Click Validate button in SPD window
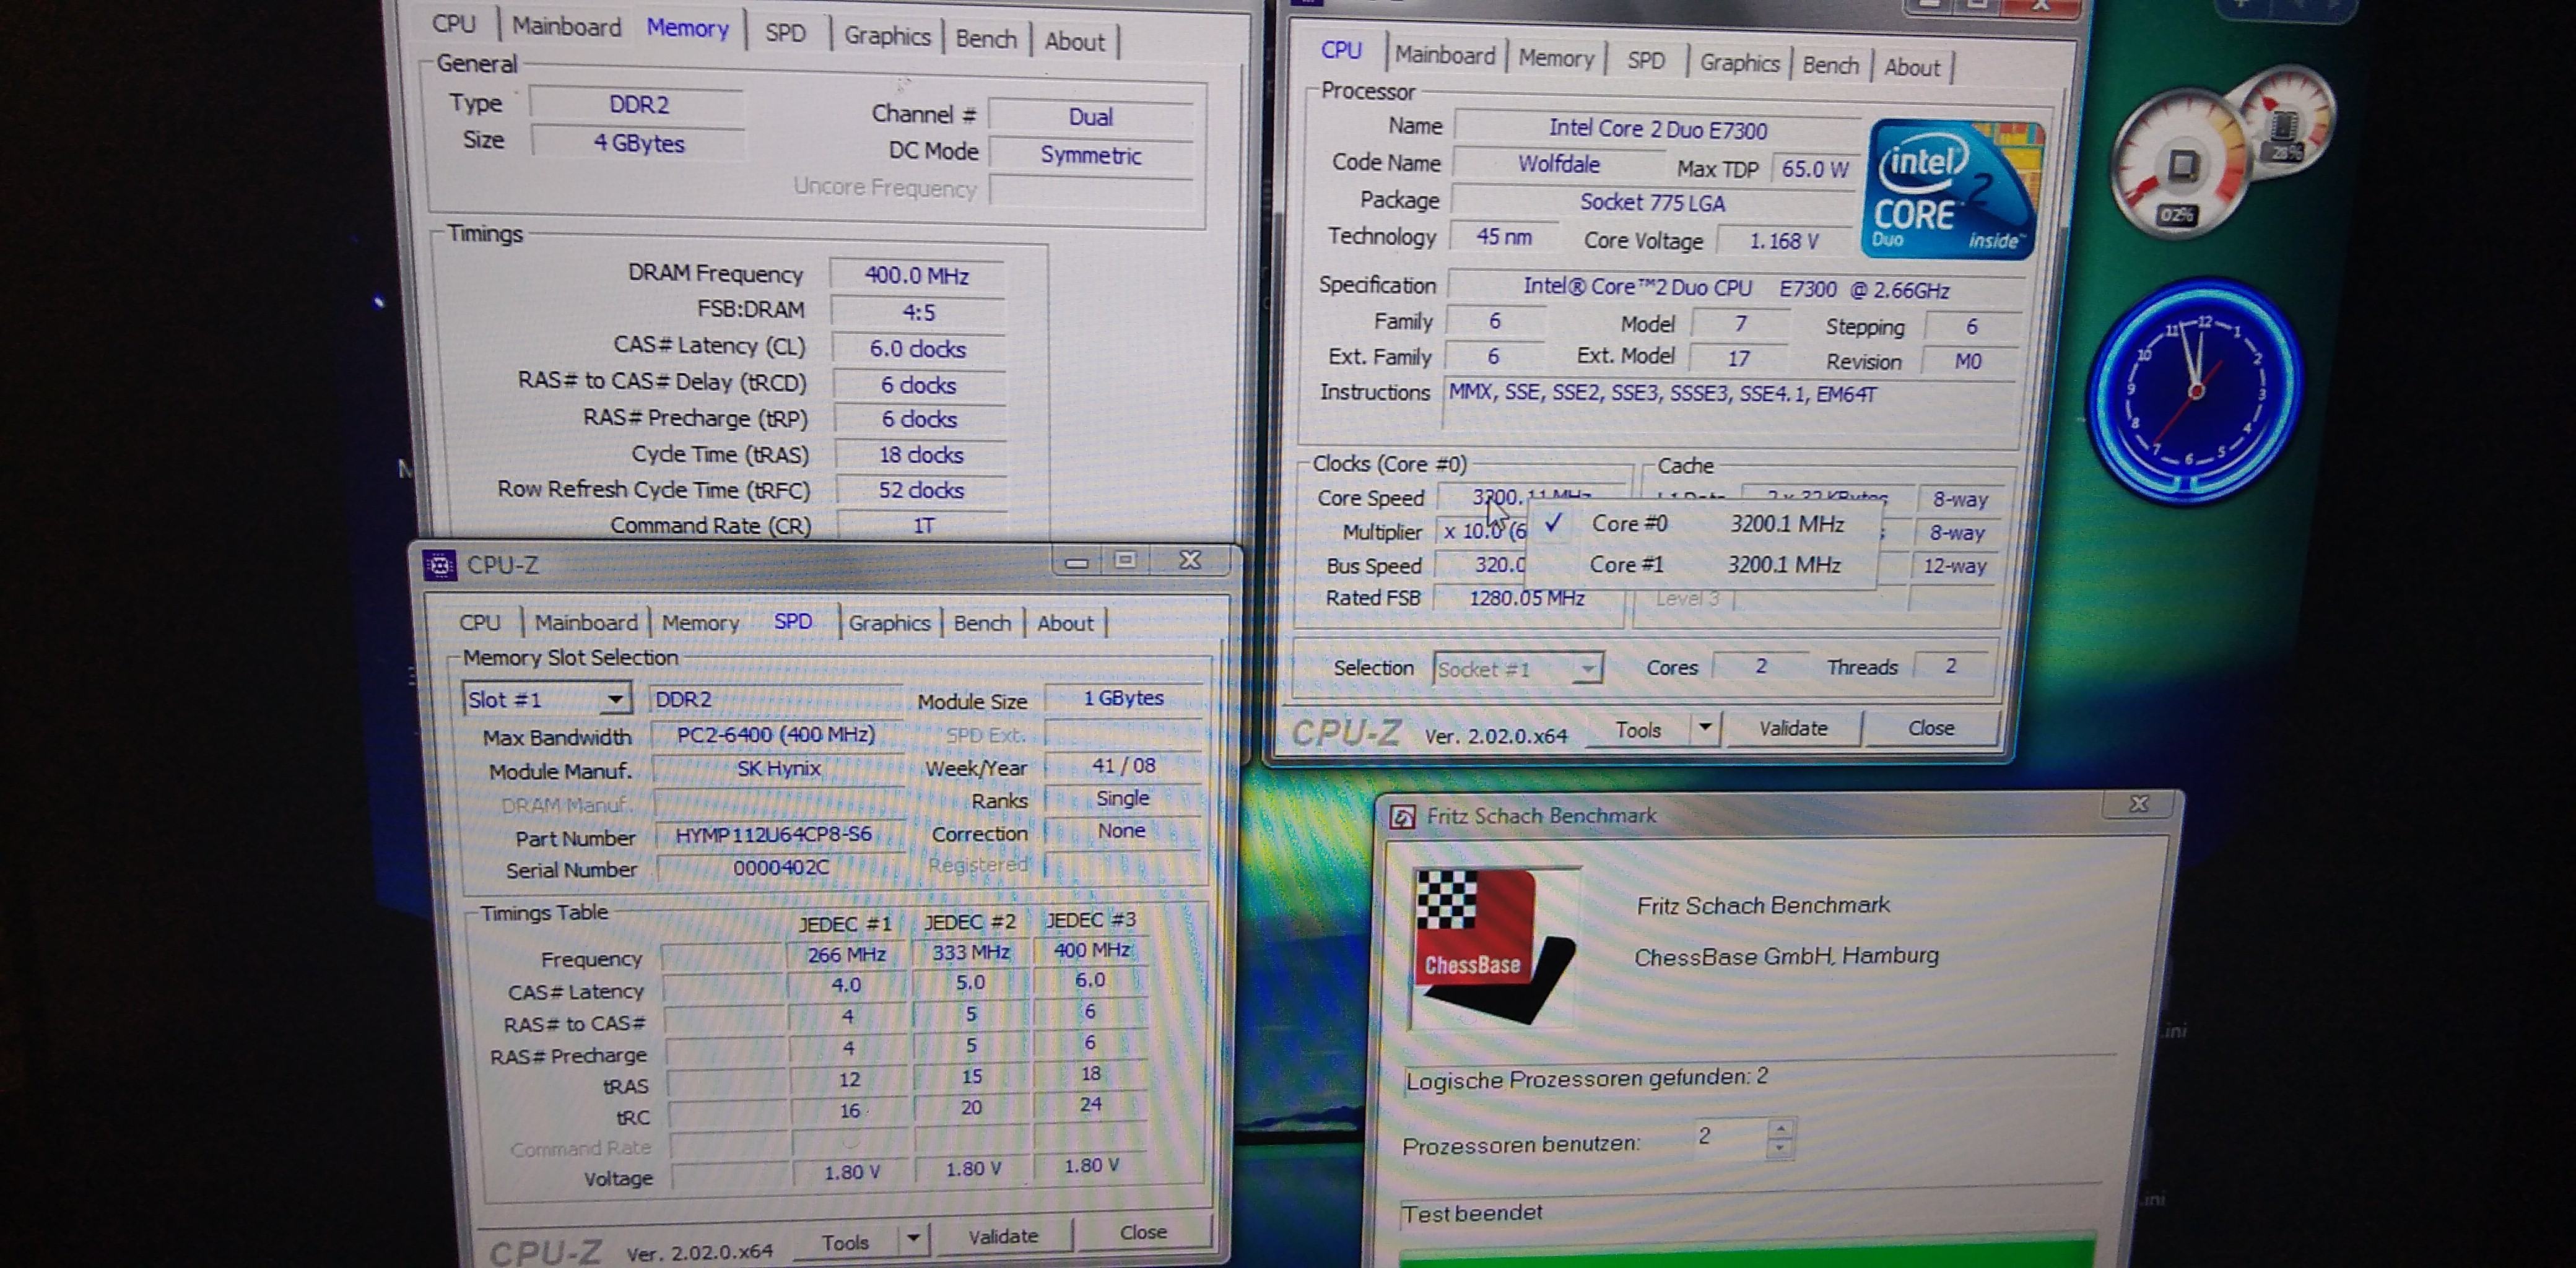The width and height of the screenshot is (2576, 1268). click(1003, 1237)
